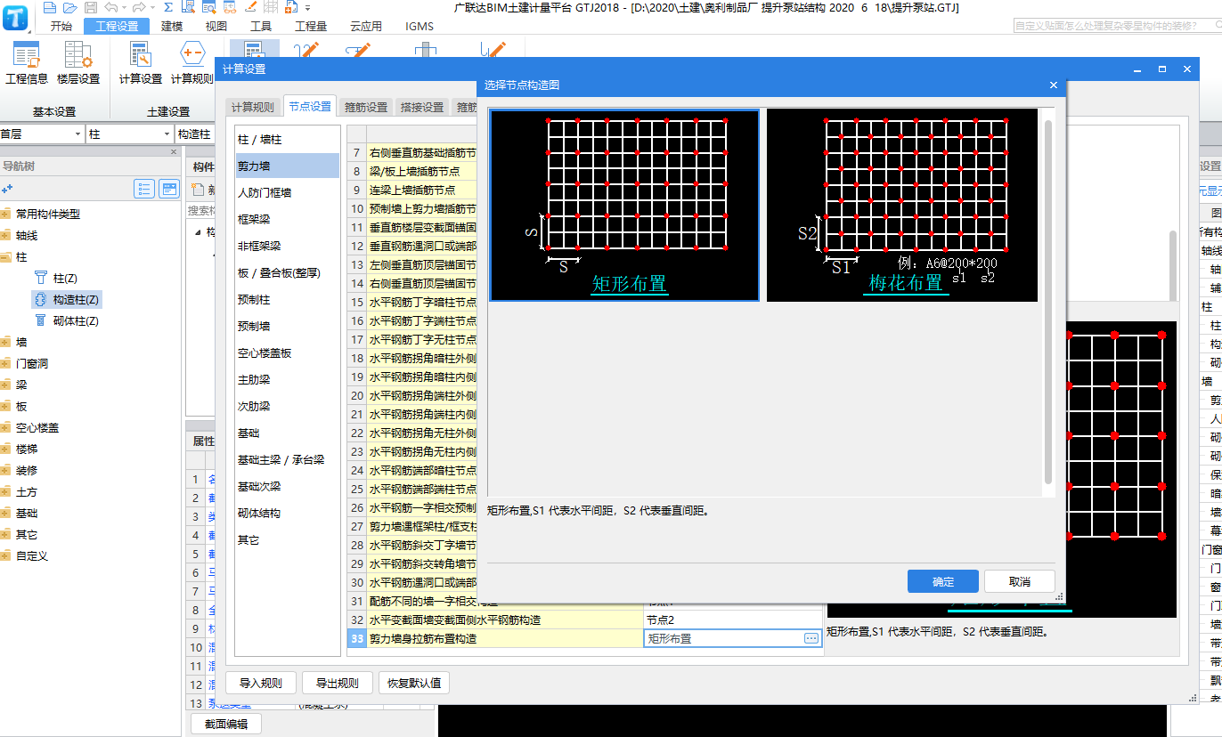The width and height of the screenshot is (1222, 737).
Task: Click row 32 水平变截面墙变截面侧水平钢筋构造
Action: pyautogui.click(x=504, y=620)
